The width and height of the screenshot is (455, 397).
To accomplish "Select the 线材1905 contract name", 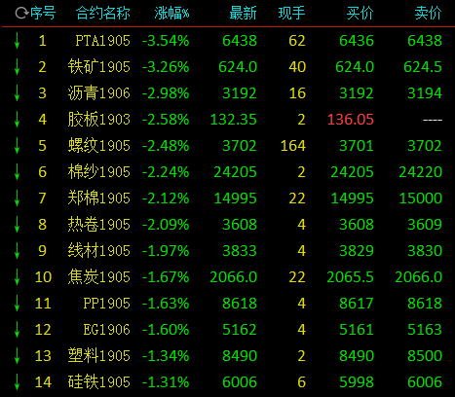I will click(99, 251).
